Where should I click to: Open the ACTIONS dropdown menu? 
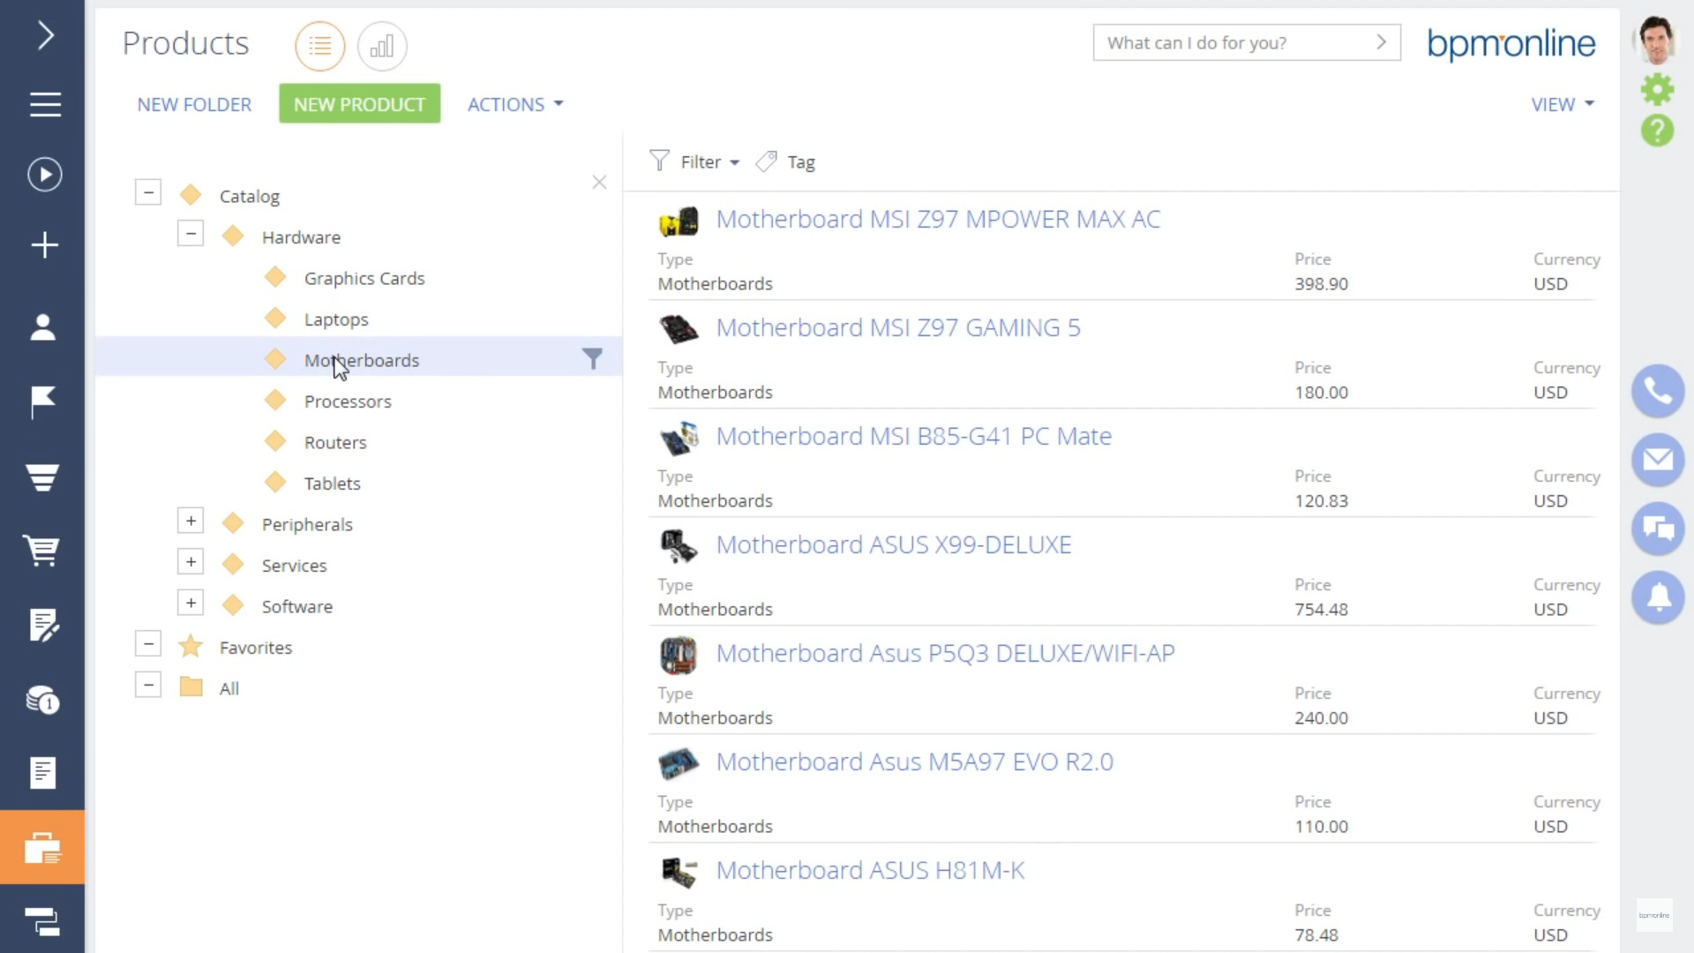pos(515,104)
